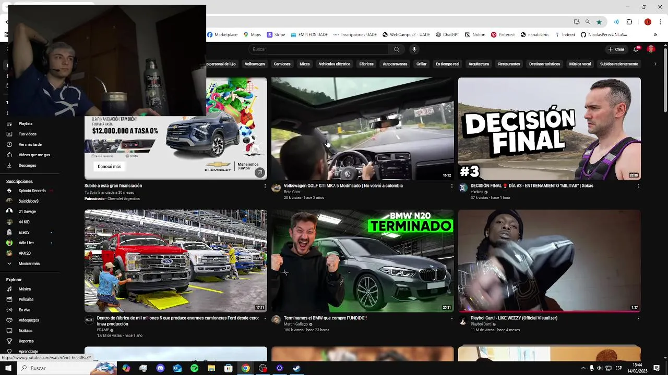Screen dimensions: 668x375
Task: Play Playboi Carti LIKE WEEZY thumbnail
Action: (x=550, y=261)
